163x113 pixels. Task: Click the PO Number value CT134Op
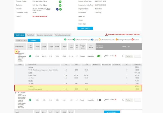[x=98, y=13]
